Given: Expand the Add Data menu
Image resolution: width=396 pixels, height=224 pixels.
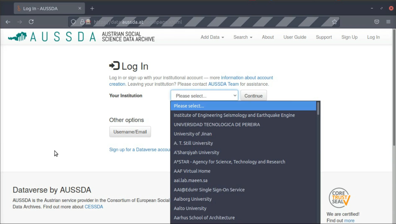Looking at the screenshot, I should tap(212, 37).
